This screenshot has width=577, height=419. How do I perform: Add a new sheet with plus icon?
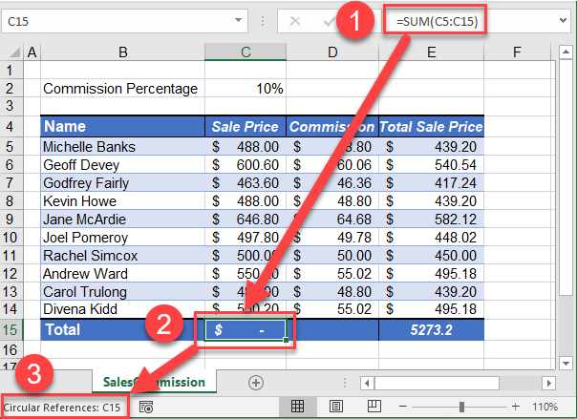pos(256,383)
